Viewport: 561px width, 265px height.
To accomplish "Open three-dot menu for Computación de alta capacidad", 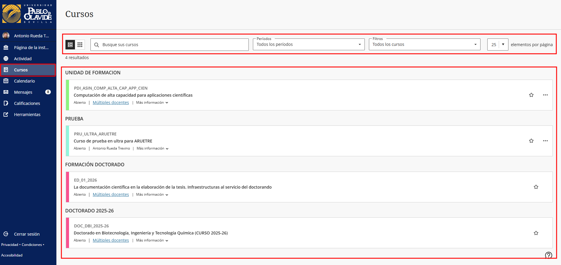I will click(x=545, y=95).
